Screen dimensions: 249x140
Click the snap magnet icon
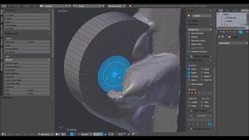[x=116, y=134]
